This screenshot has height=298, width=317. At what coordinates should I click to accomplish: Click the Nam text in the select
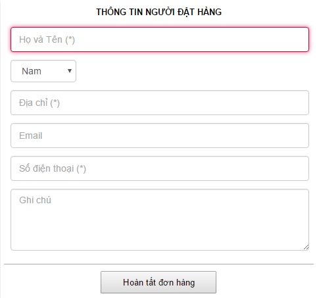(32, 71)
